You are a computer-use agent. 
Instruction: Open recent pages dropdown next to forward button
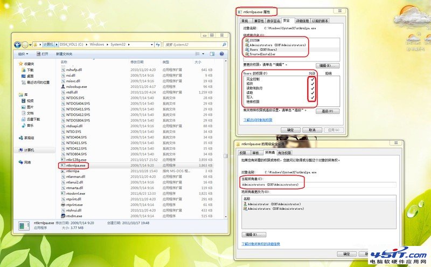coord(30,45)
